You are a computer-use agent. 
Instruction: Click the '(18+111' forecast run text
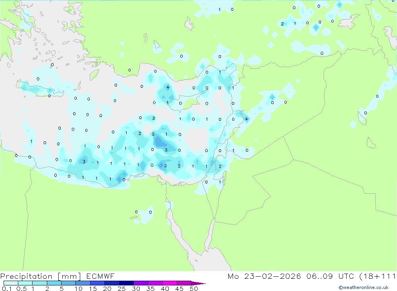[377, 276]
